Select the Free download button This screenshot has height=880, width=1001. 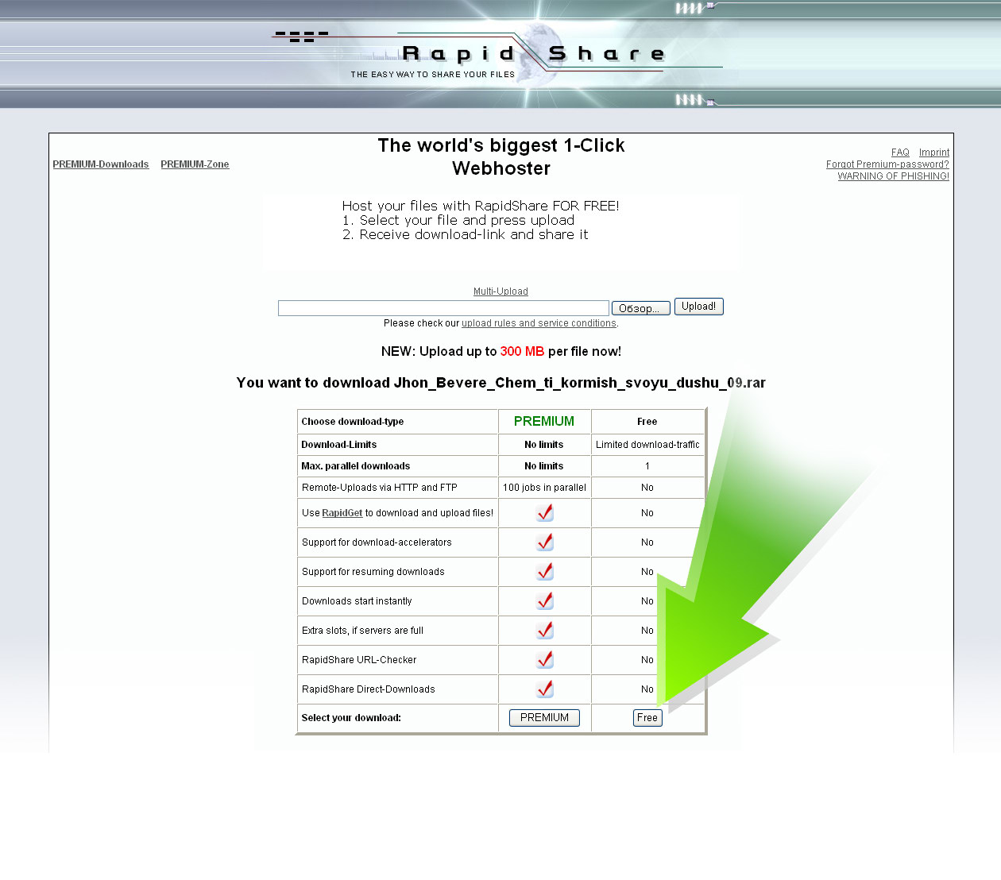pyautogui.click(x=647, y=718)
